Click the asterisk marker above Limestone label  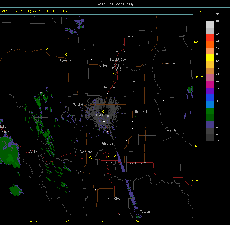(x=41, y=92)
